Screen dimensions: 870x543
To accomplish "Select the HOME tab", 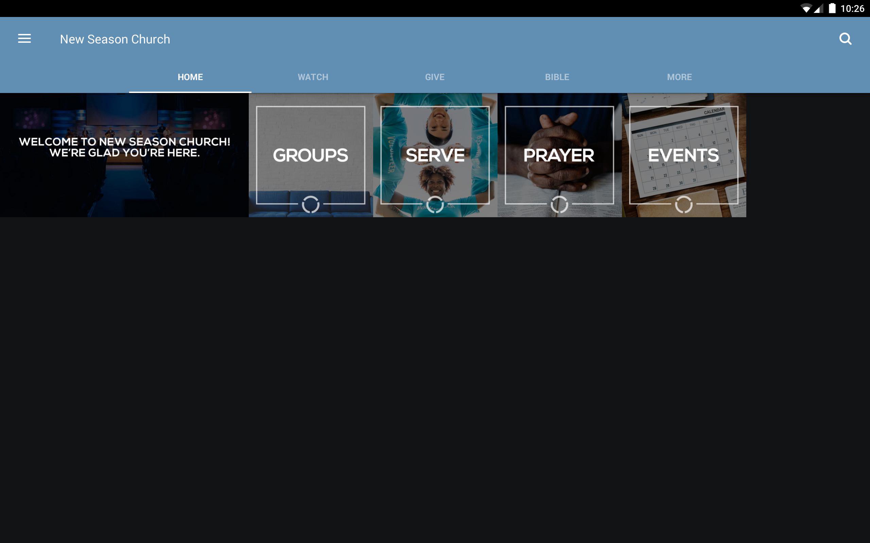I will (190, 77).
